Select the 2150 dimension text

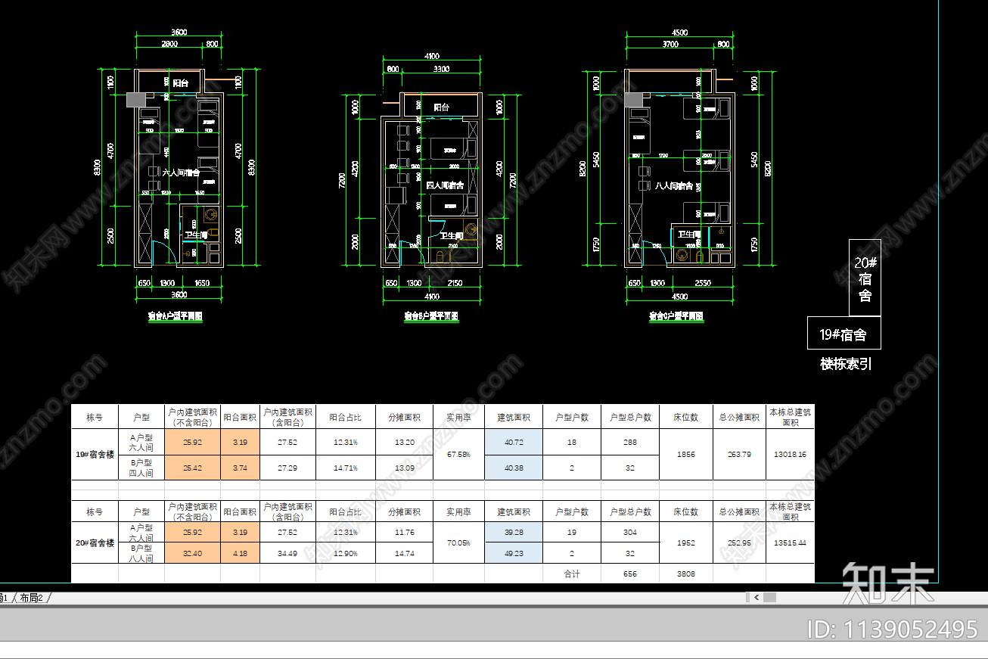coord(455,283)
